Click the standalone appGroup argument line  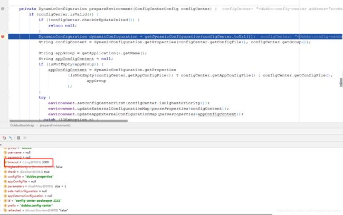[x=96, y=81]
